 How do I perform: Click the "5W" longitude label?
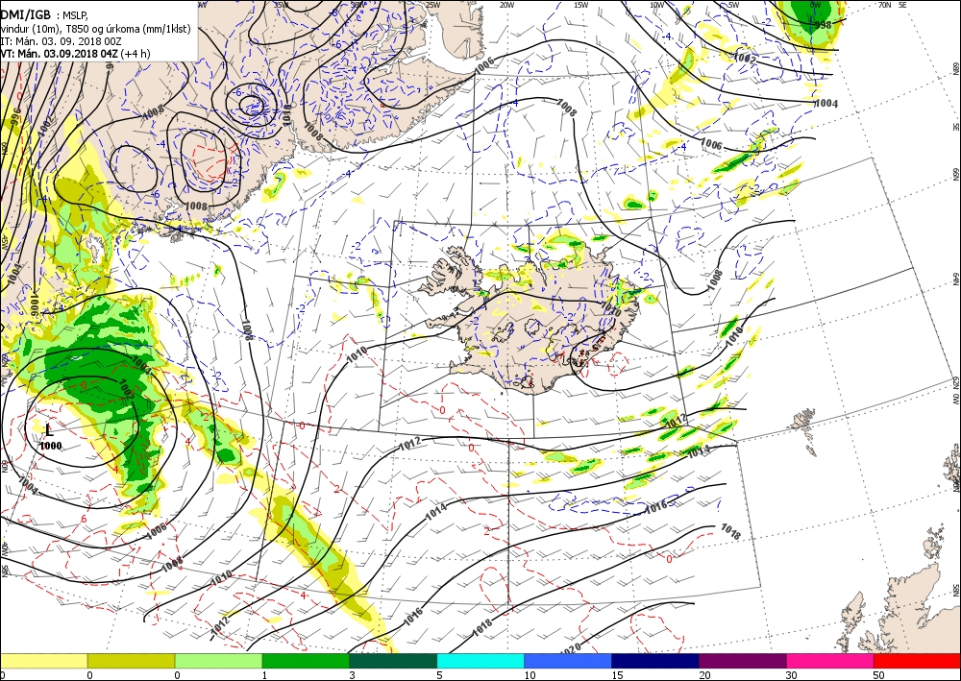(733, 5)
